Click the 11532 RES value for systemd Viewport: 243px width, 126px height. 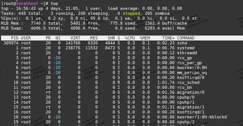[x=91, y=48]
